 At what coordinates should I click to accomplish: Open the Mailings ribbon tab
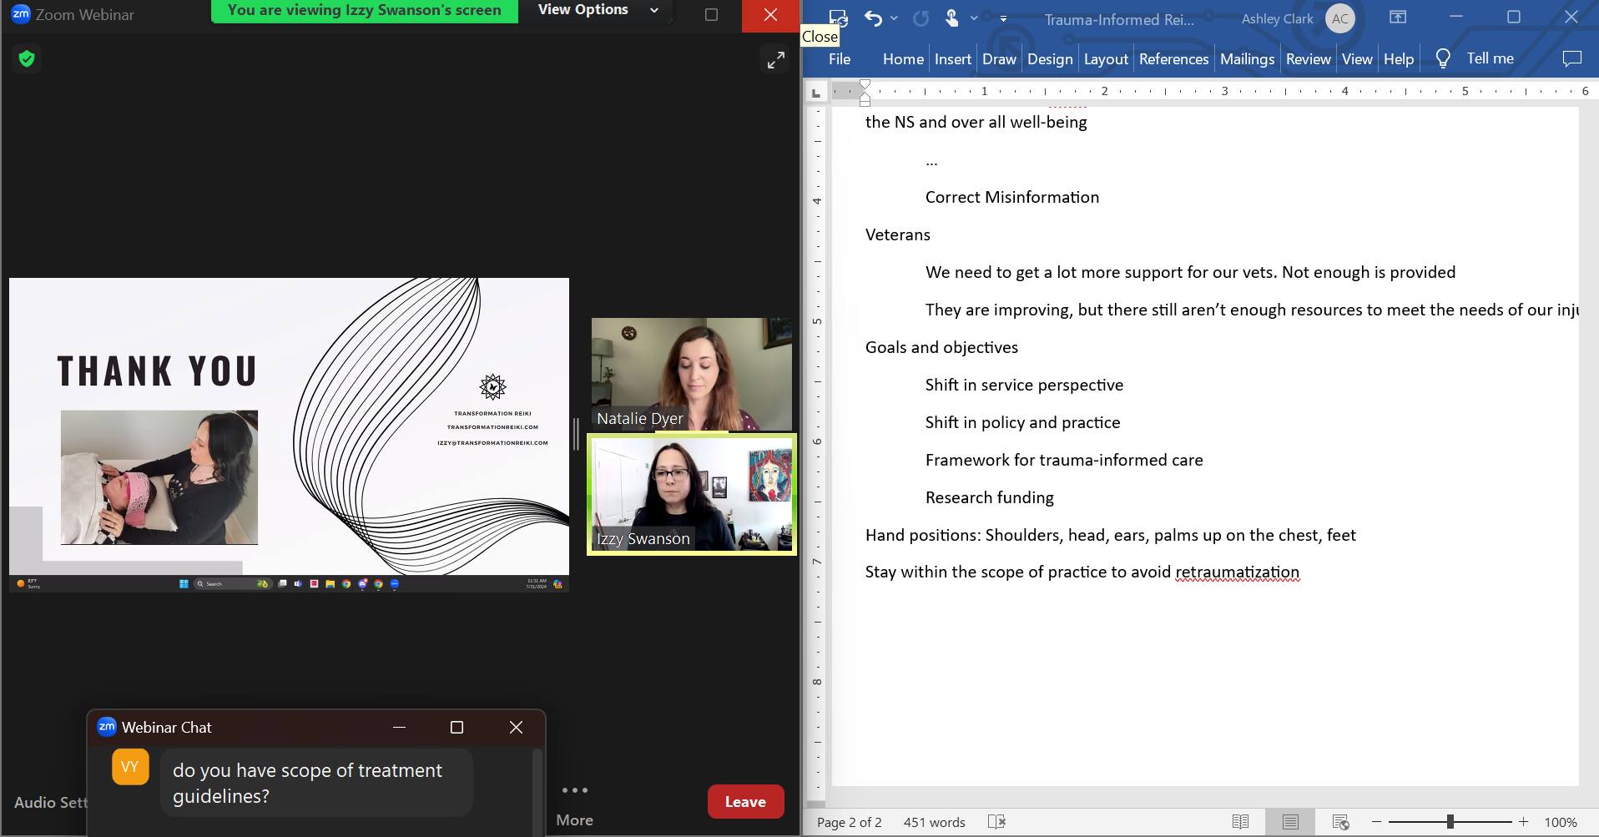1247,58
